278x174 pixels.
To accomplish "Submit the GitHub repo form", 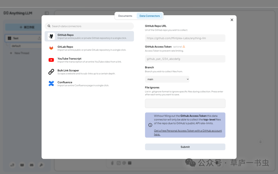I will (185, 147).
